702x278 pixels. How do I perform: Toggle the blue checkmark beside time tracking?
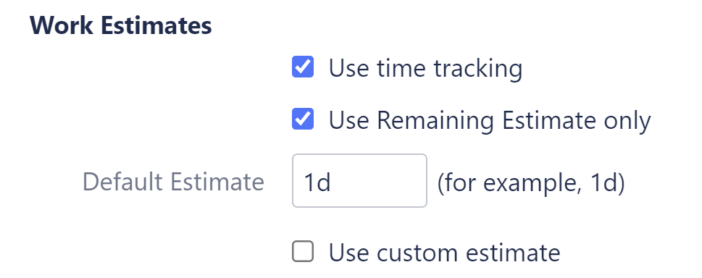pos(303,67)
